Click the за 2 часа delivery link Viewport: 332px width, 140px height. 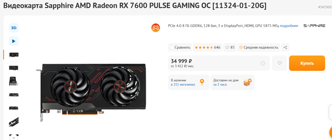(220, 84)
